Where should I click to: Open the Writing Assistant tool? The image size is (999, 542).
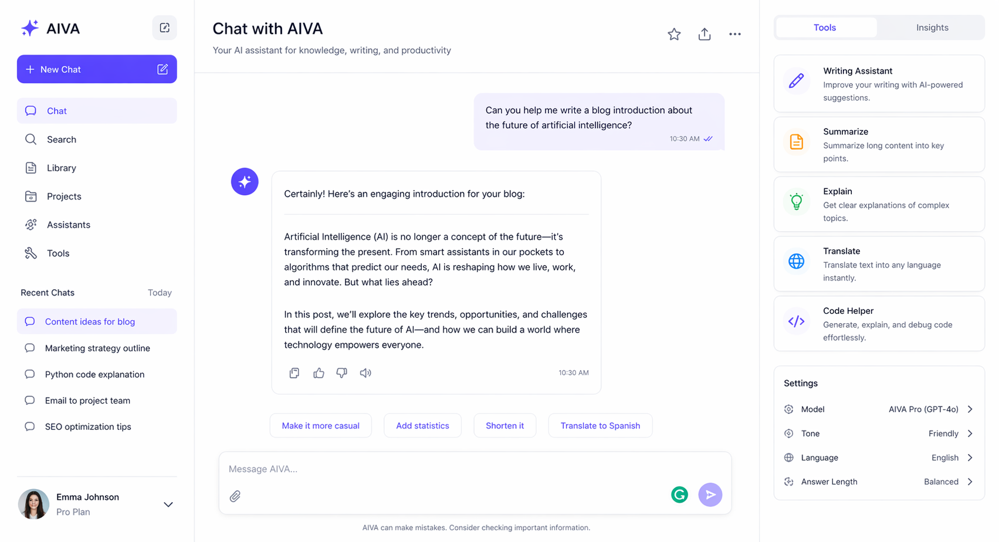click(x=878, y=84)
